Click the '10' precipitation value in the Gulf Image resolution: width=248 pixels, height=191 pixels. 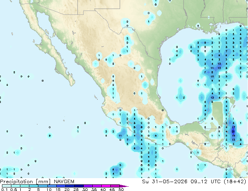pos(212,76)
